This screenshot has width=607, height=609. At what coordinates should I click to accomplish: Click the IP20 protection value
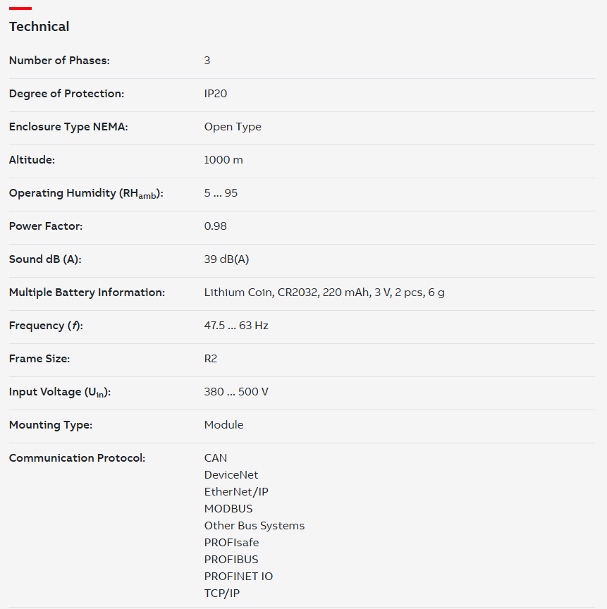tap(216, 94)
